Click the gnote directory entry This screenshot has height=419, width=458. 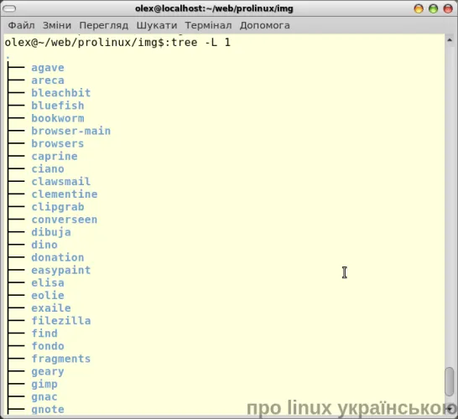[48, 410]
